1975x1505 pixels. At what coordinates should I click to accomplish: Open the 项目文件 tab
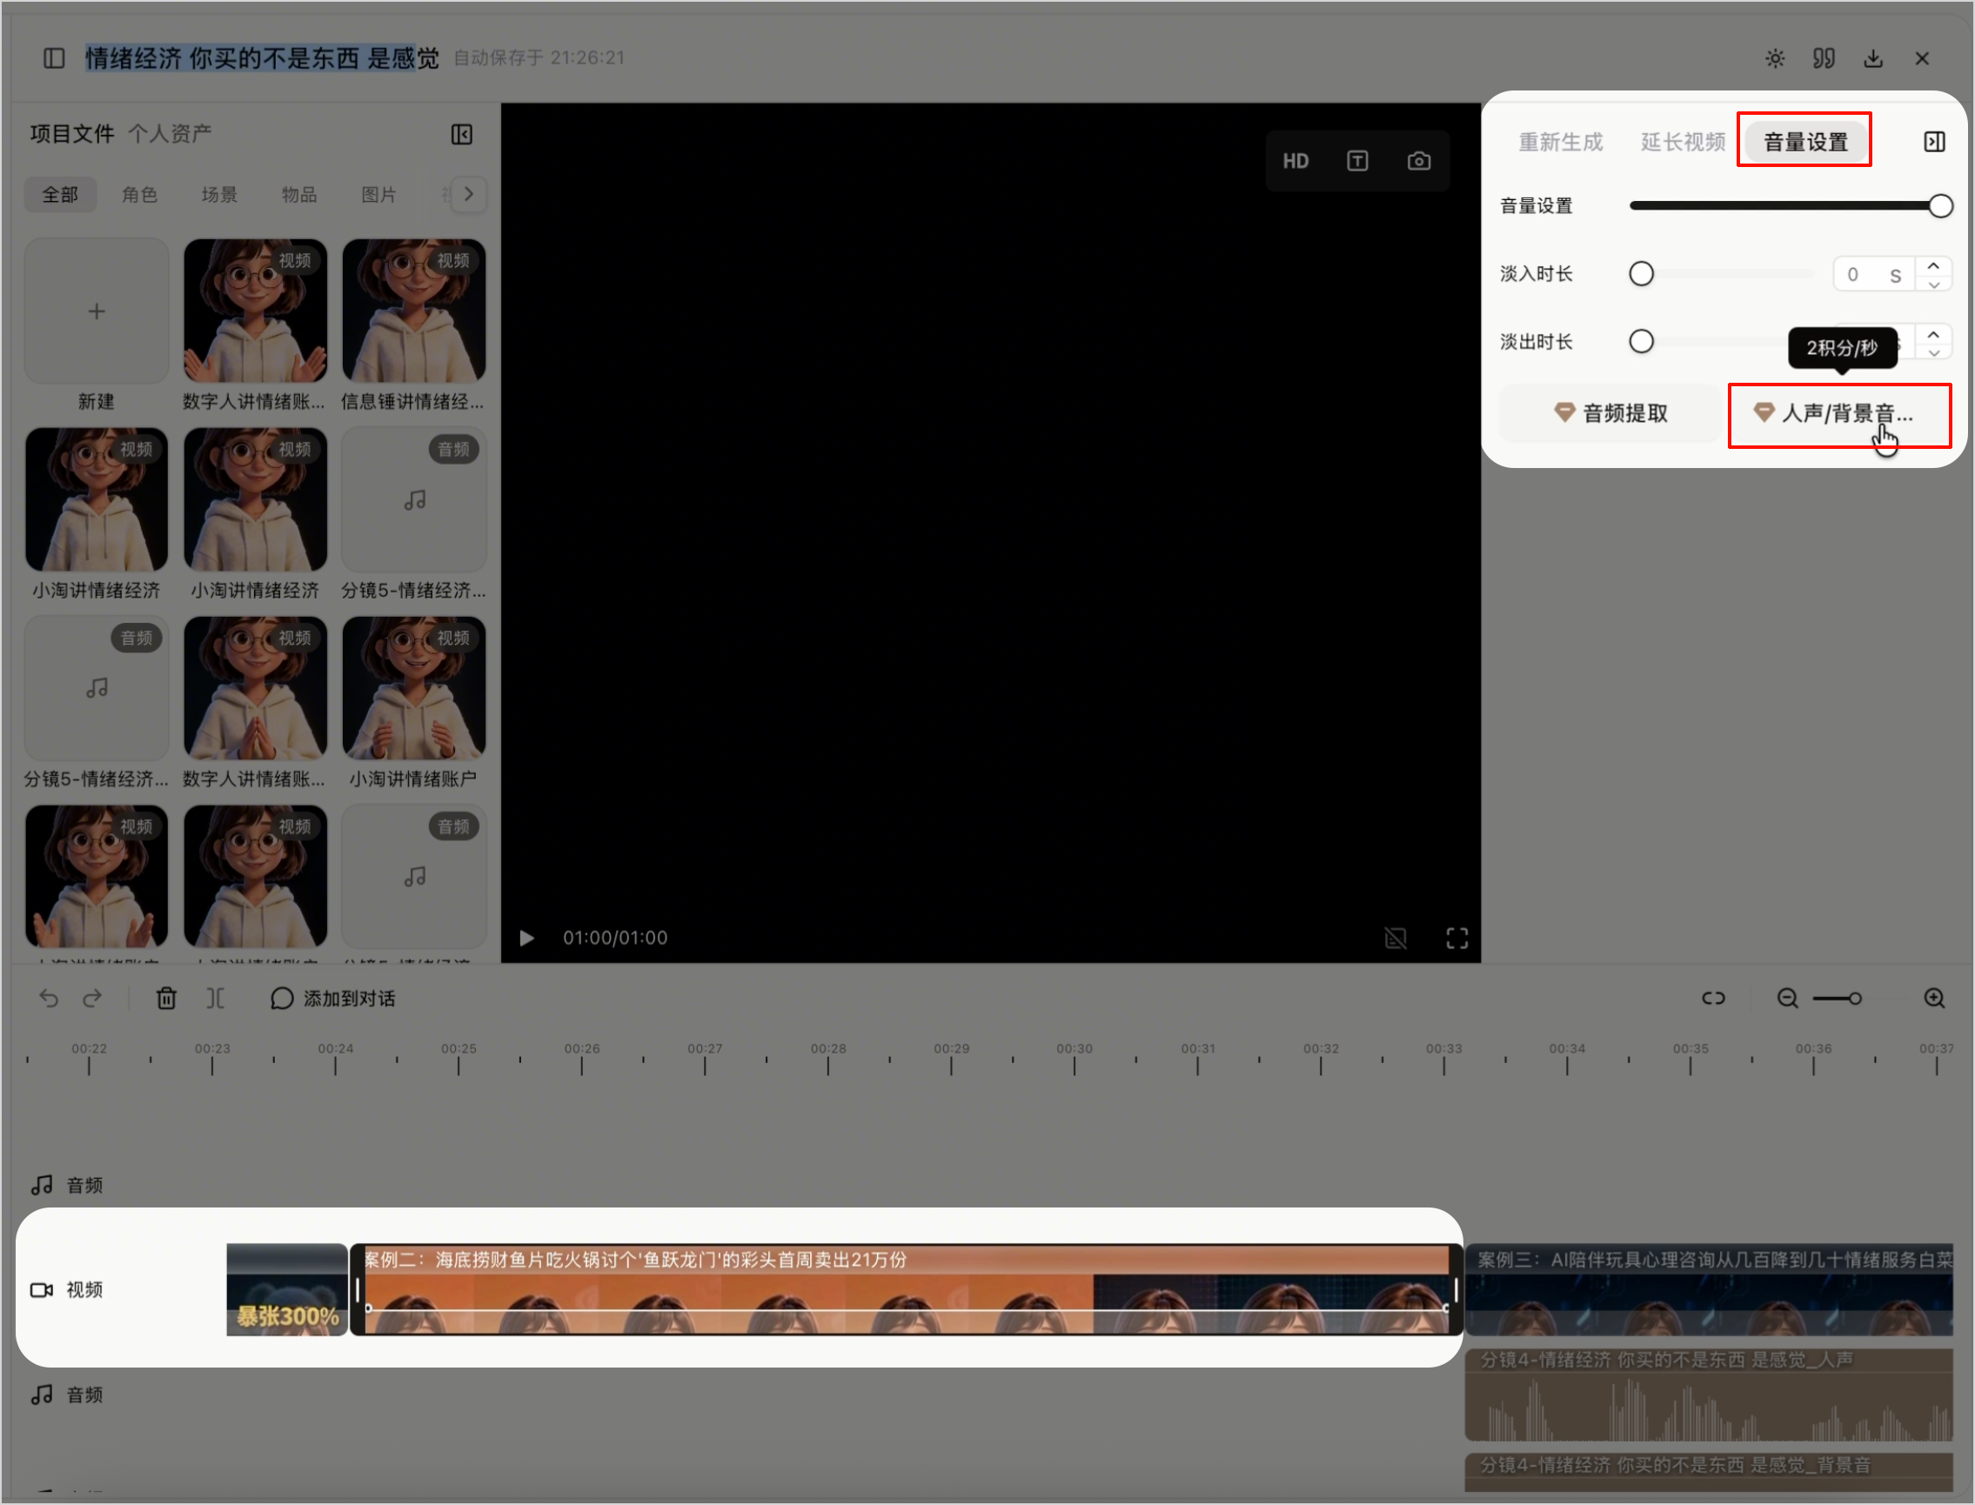pyautogui.click(x=71, y=134)
